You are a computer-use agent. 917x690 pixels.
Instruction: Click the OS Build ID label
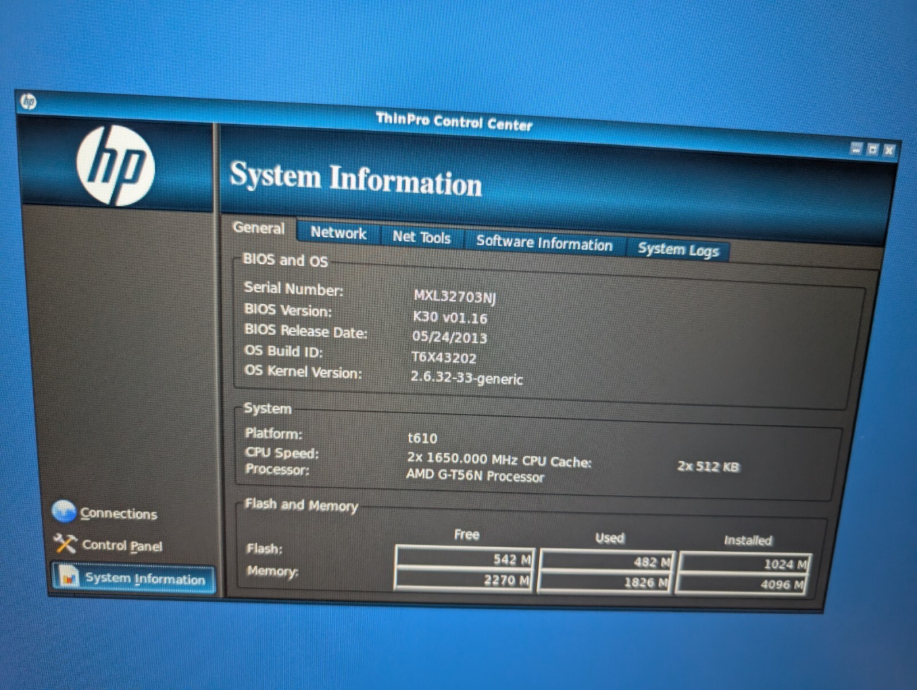pyautogui.click(x=283, y=351)
